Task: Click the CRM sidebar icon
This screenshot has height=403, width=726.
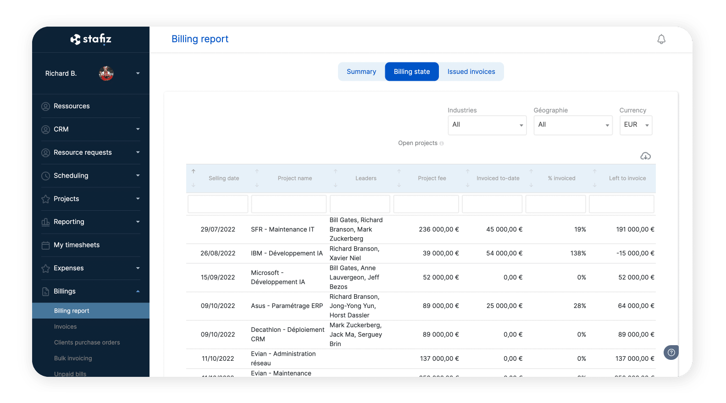Action: 45,129
